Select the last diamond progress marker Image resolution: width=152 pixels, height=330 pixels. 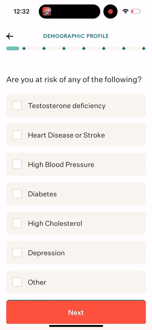(143, 49)
